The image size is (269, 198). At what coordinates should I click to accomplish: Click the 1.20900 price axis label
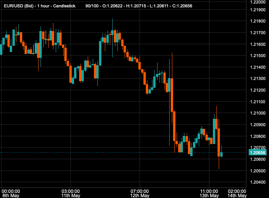click(x=258, y=125)
